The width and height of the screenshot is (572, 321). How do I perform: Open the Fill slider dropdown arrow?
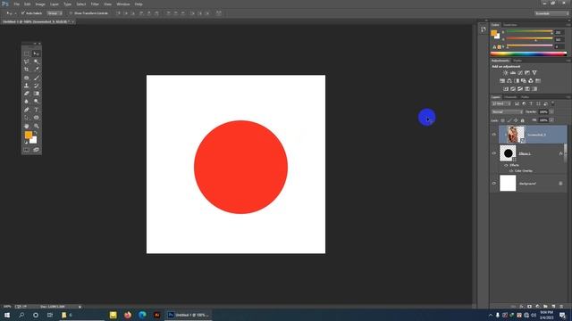(551, 120)
